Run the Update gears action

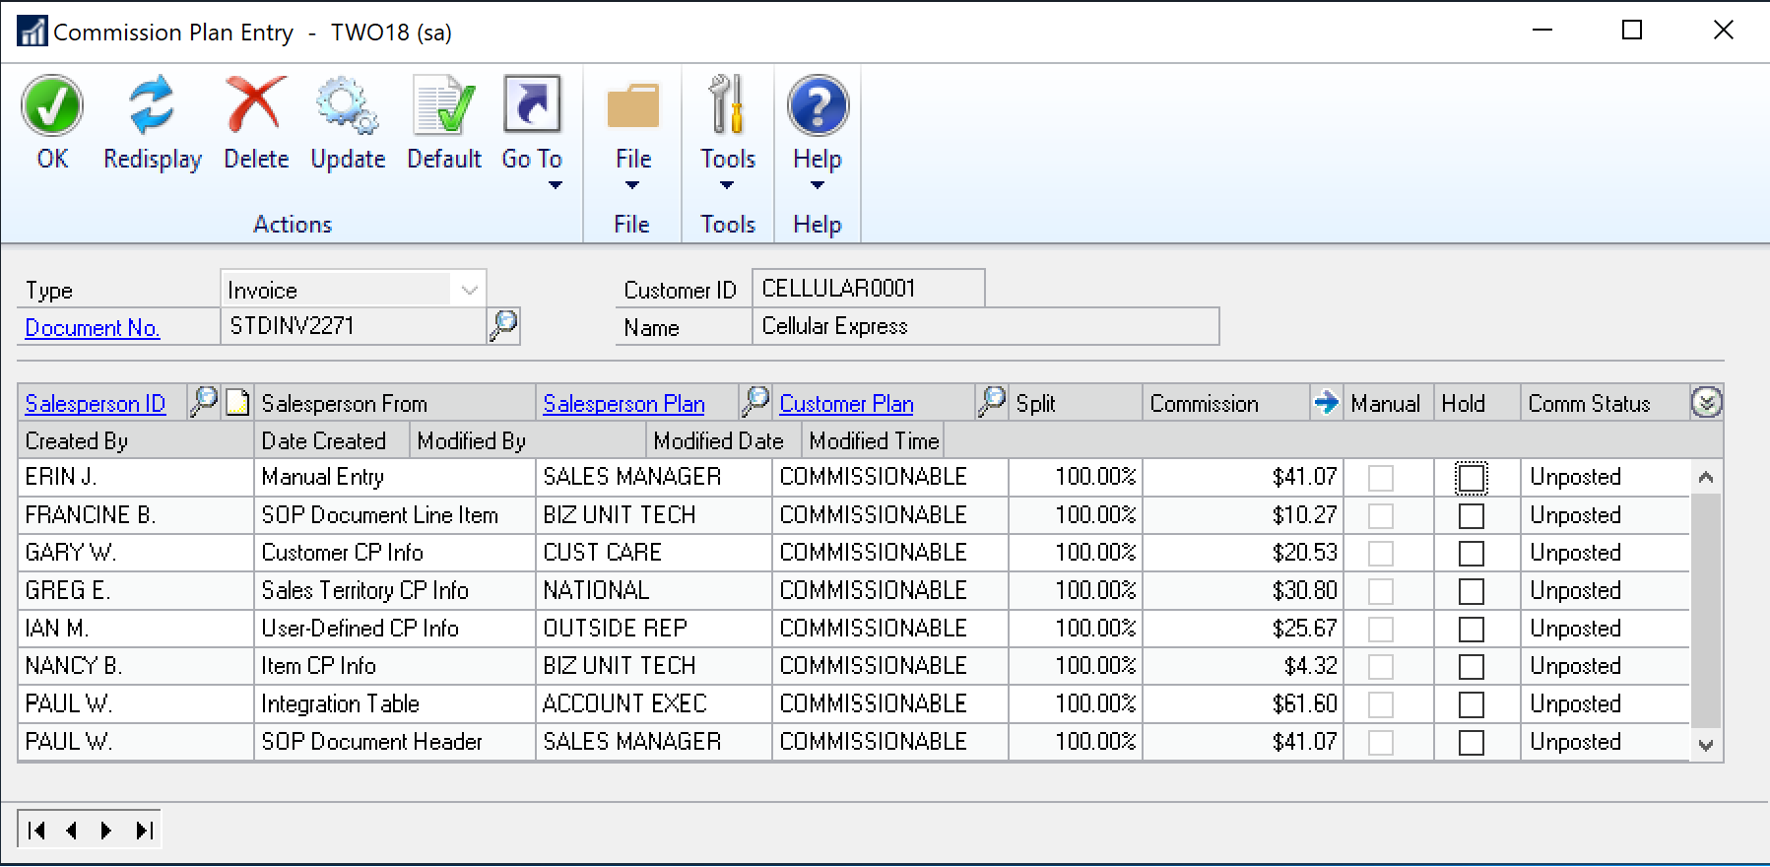(347, 106)
